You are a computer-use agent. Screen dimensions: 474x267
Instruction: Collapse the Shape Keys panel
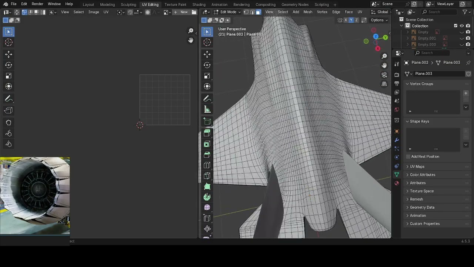point(407,121)
